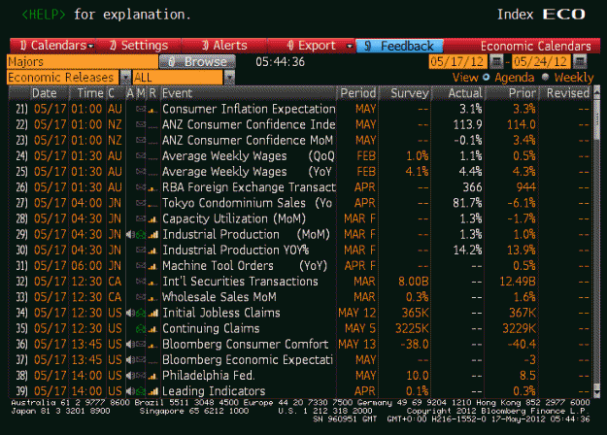This screenshot has height=435, width=607.
Task: Sort by the Actual column header
Action: (x=458, y=93)
